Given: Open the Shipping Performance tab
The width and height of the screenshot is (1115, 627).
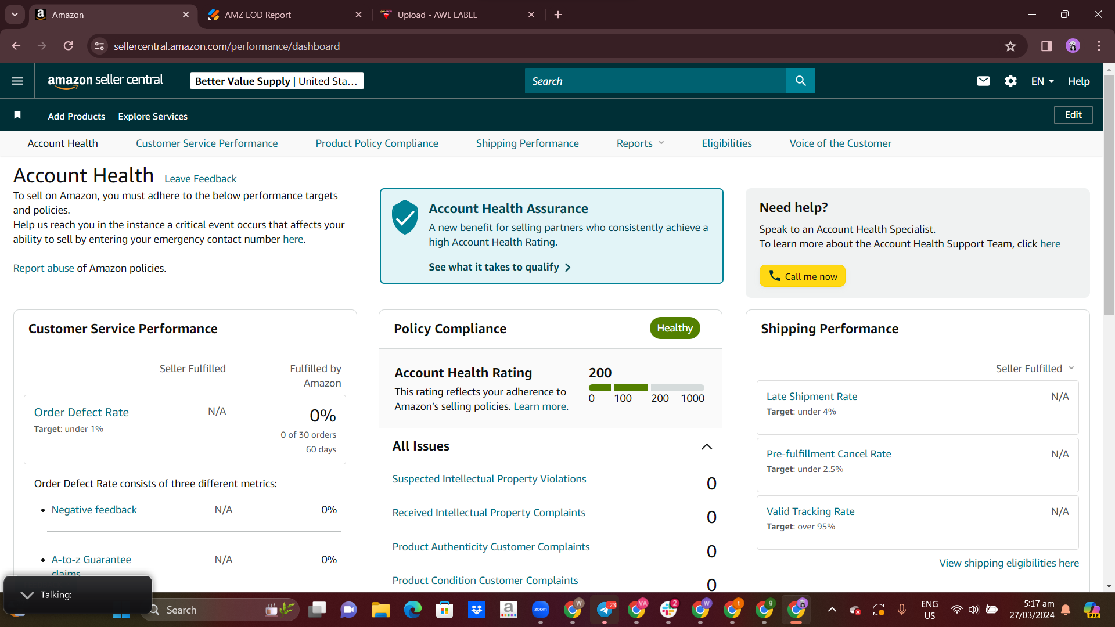Looking at the screenshot, I should pos(527,143).
